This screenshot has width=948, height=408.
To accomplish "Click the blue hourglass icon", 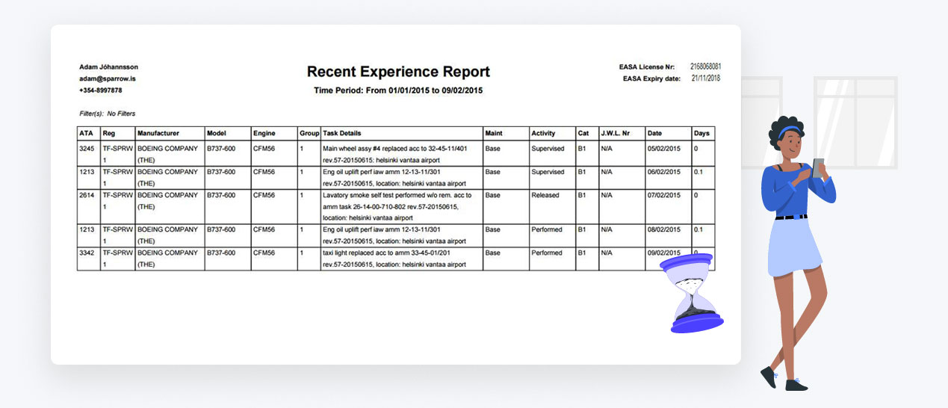I will tap(692, 293).
